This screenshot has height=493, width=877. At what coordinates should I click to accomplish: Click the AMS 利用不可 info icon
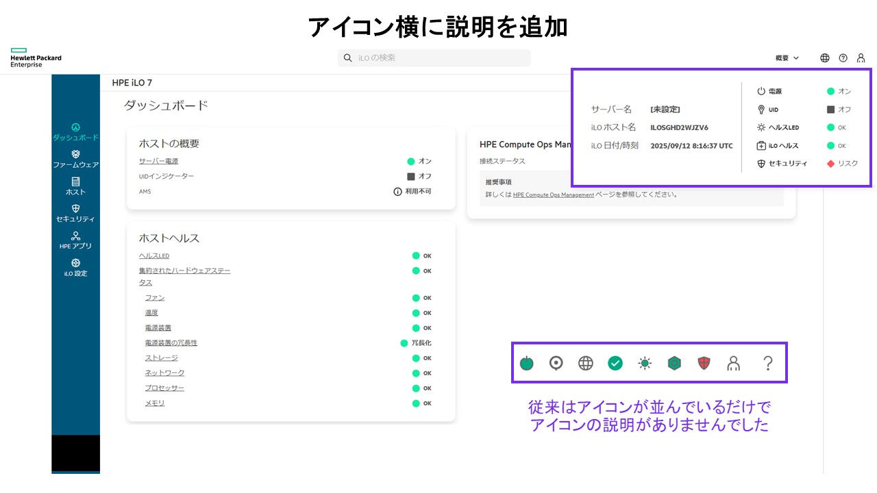point(397,192)
